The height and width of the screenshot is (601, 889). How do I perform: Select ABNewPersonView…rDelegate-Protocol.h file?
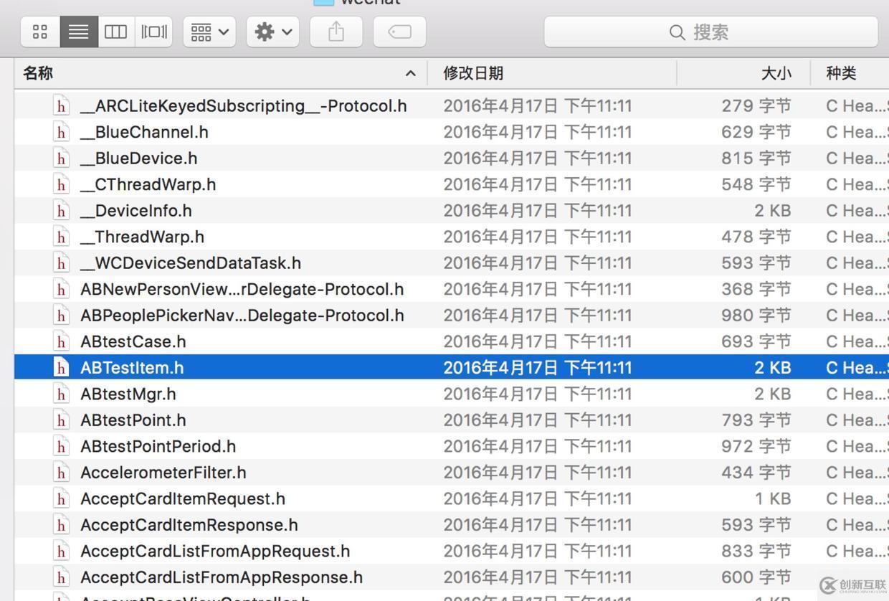[242, 289]
